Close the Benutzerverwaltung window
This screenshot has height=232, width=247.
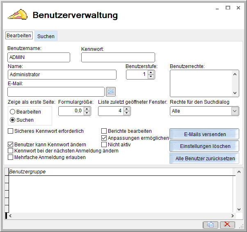click(x=238, y=8)
